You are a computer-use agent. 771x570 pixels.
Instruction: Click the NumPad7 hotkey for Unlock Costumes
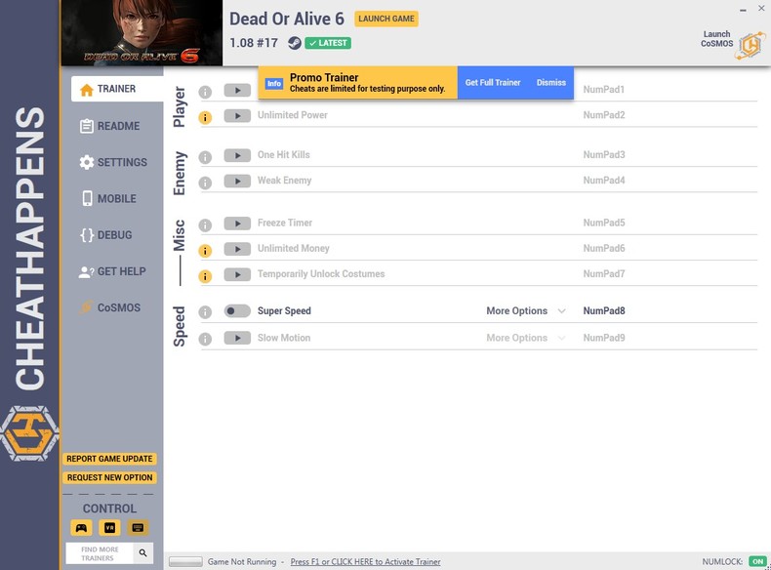pos(604,274)
